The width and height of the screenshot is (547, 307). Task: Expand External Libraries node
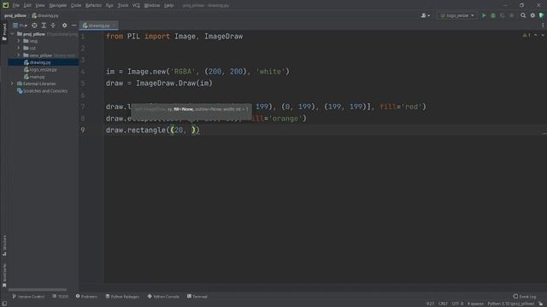click(13, 84)
